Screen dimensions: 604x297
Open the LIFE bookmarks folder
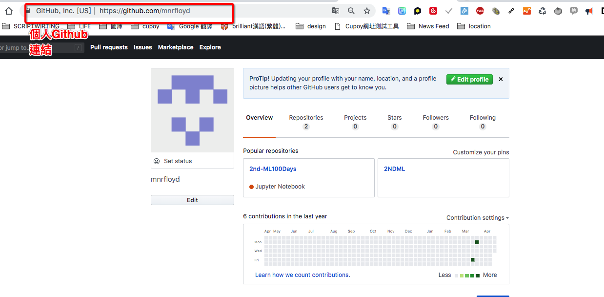[x=79, y=26]
